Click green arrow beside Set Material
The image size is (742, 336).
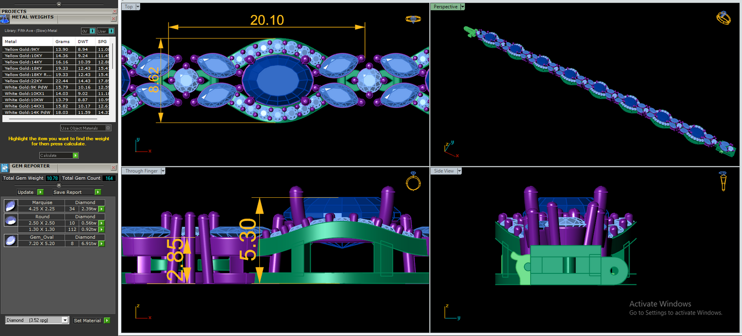coord(107,321)
